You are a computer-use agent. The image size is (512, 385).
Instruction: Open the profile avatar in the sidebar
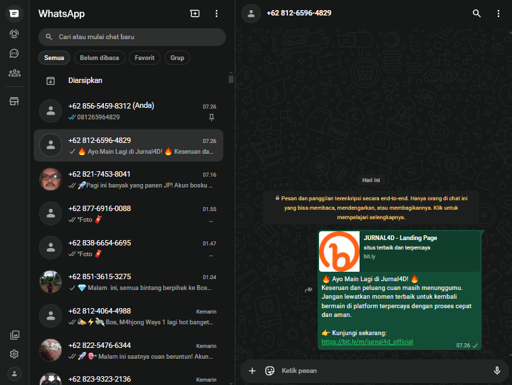click(14, 374)
